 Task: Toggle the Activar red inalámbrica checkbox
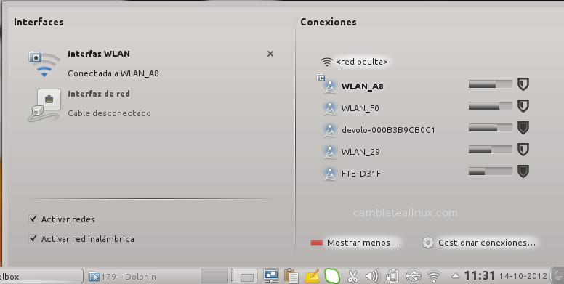33,238
